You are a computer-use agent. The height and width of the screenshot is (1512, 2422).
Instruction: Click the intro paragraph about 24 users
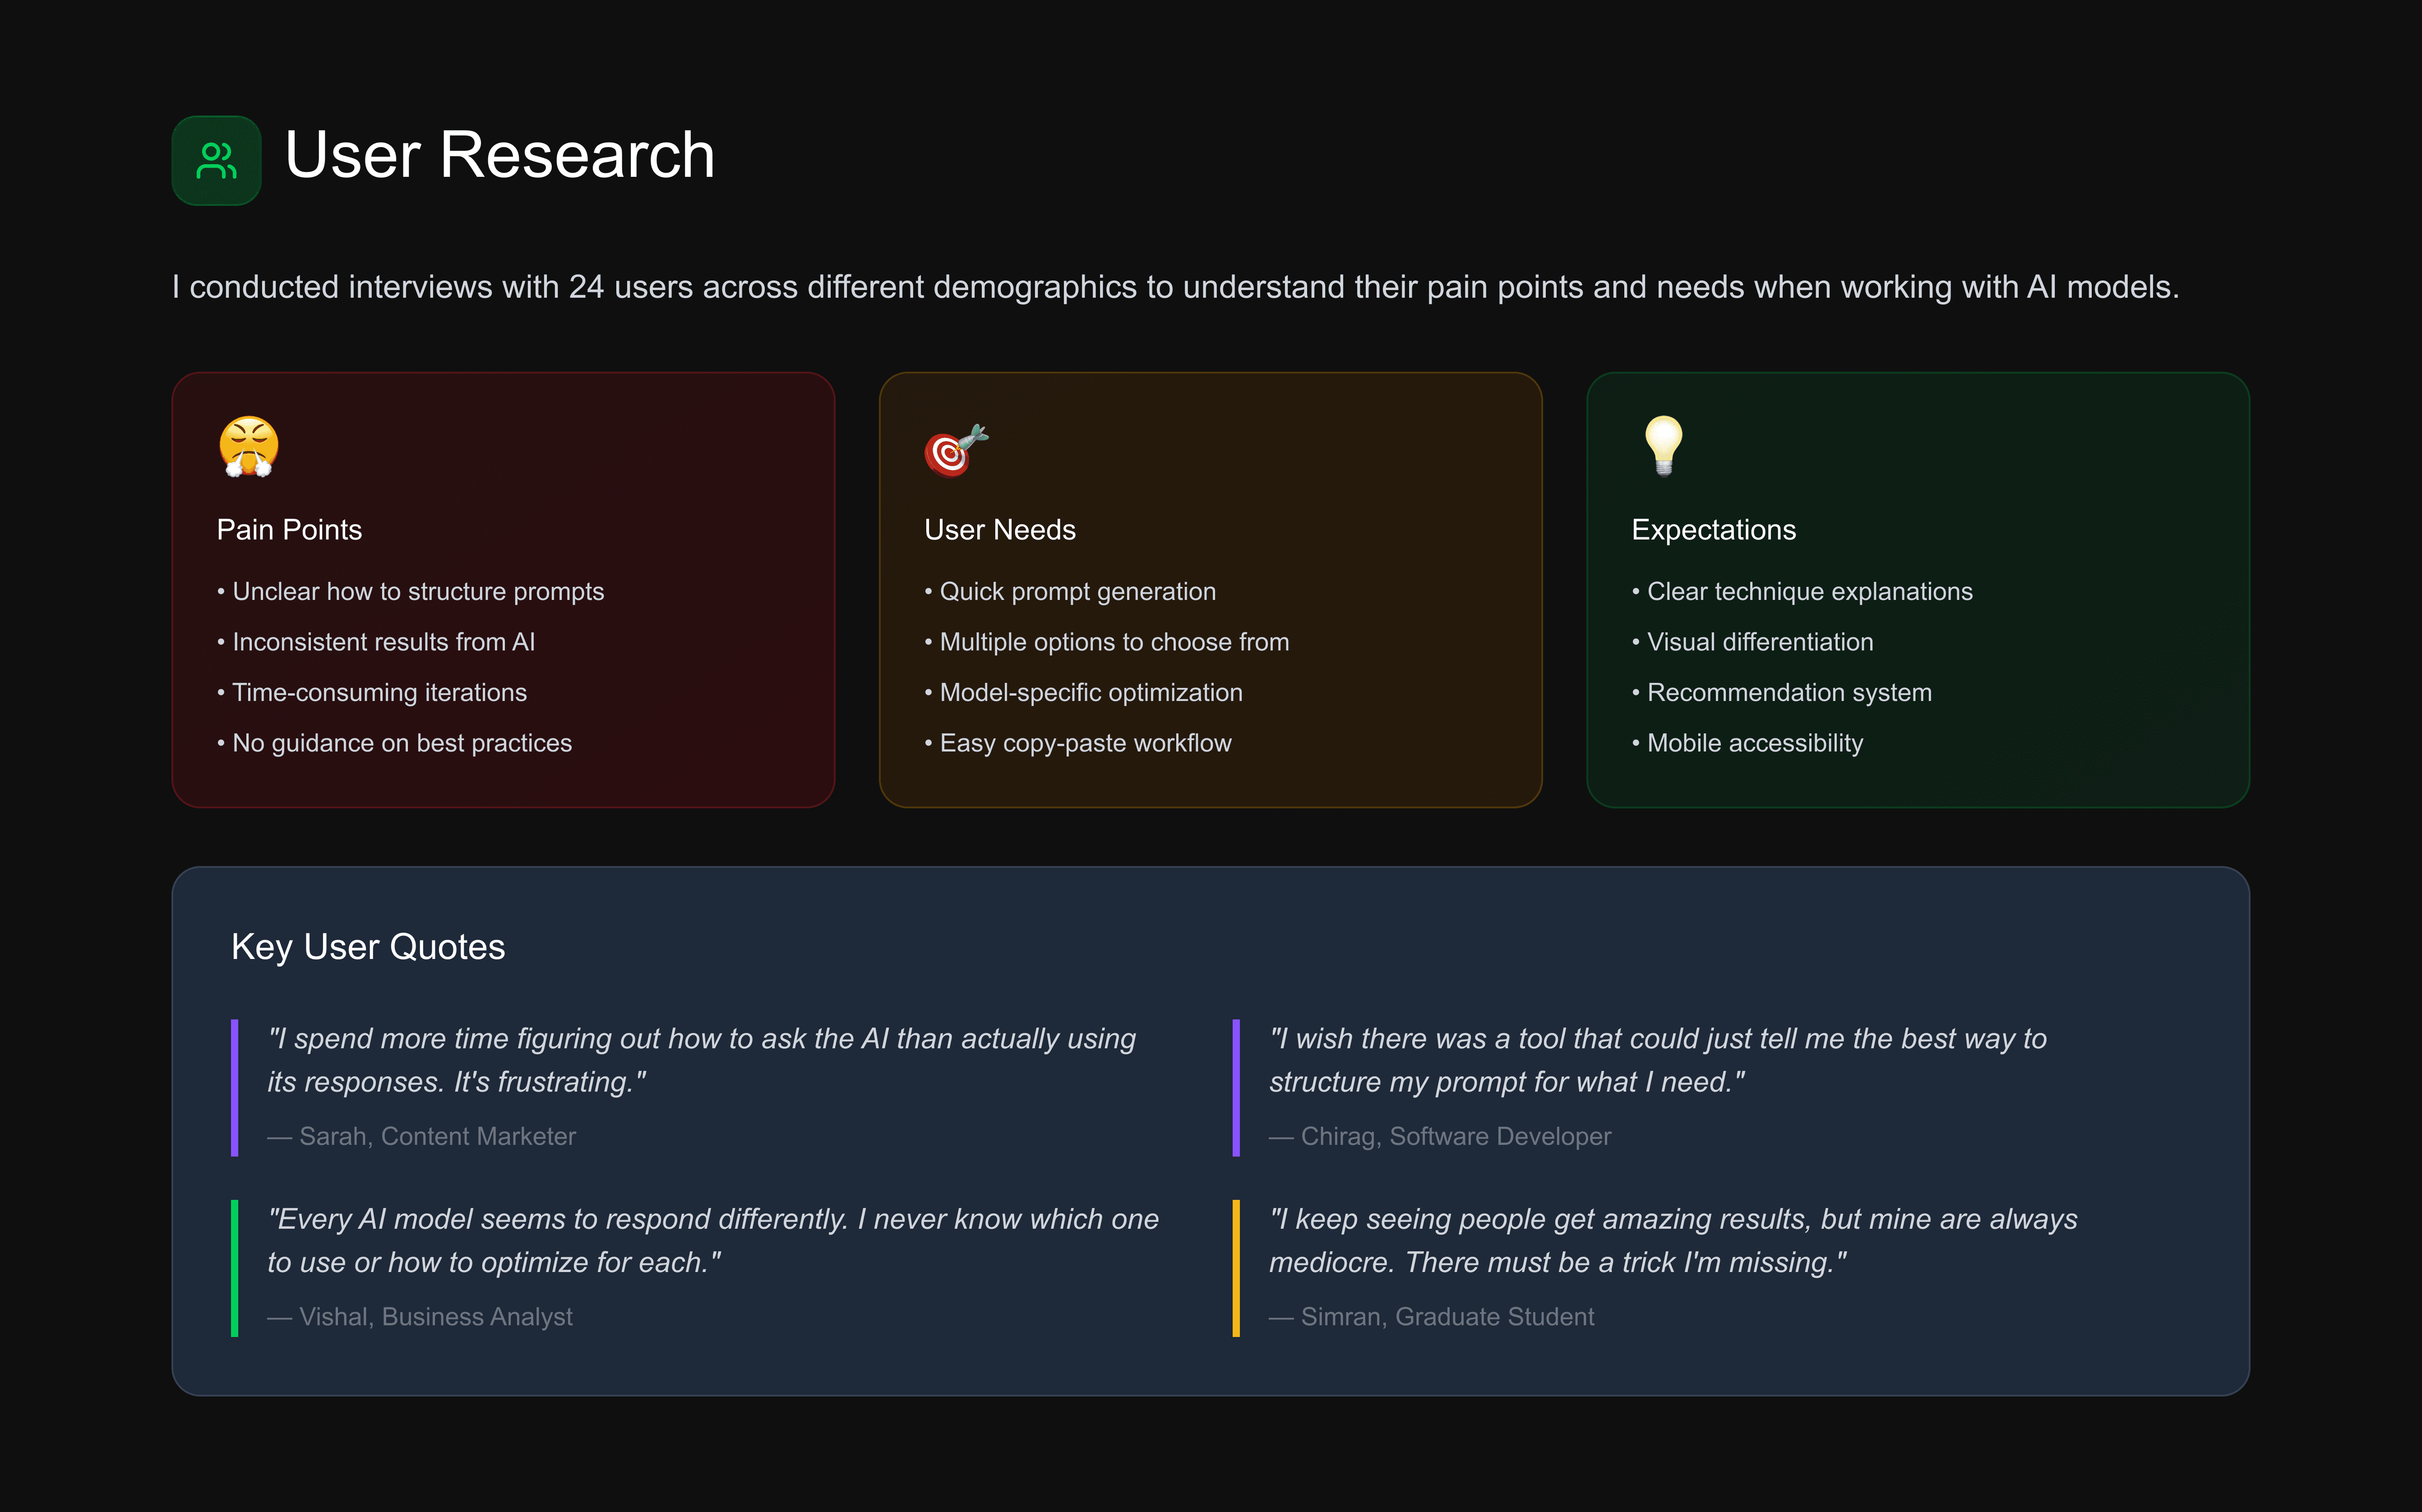tap(1175, 287)
